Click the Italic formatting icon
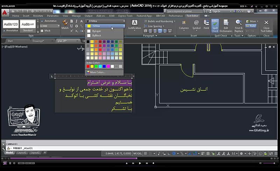Screen dimensions: 280x171 click(76, 21)
